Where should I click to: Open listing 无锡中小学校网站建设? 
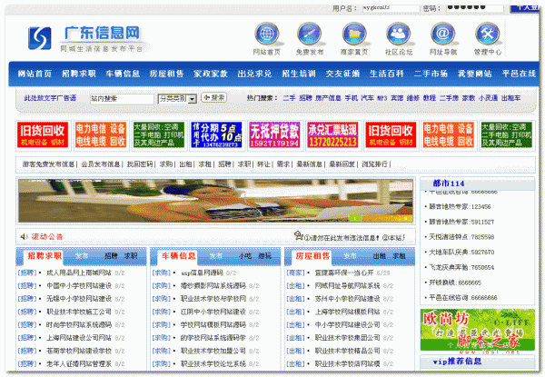79,299
